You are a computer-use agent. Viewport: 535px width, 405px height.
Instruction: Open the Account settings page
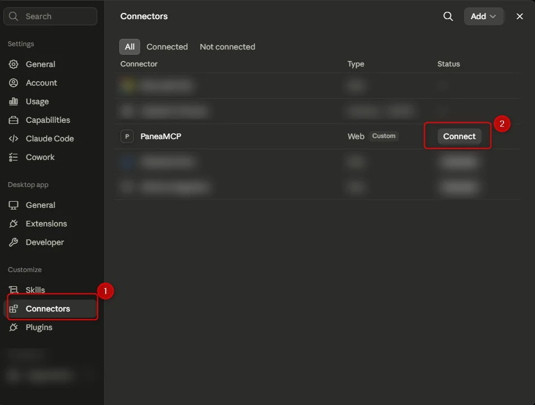(50, 83)
